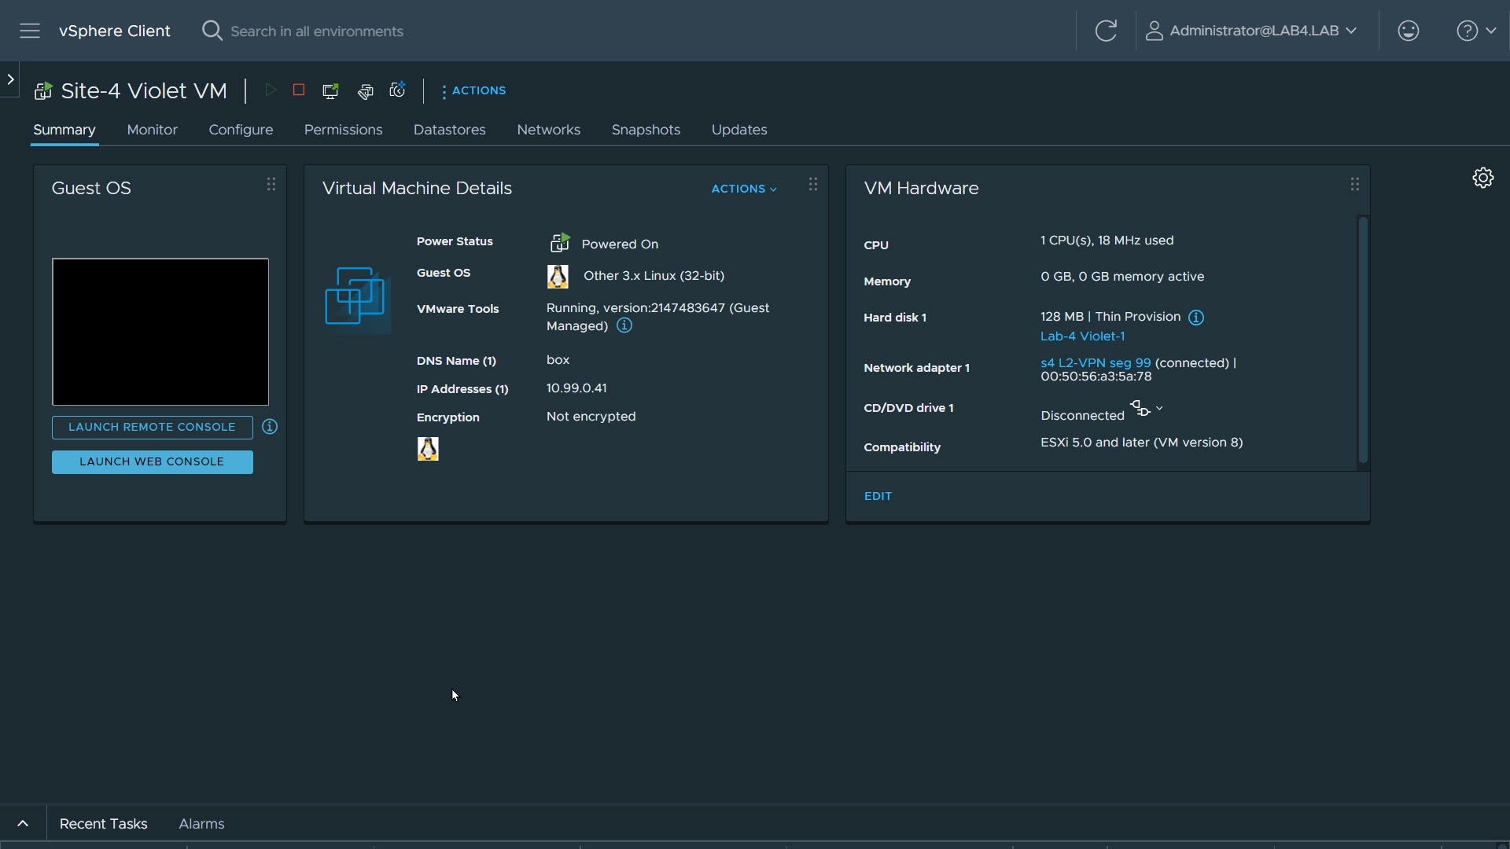Viewport: 1510px width, 849px height.
Task: Click the Edit Settings toolbar icon
Action: click(x=365, y=91)
